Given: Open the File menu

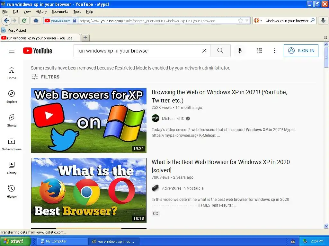Looking at the screenshot, I should [x=5, y=12].
